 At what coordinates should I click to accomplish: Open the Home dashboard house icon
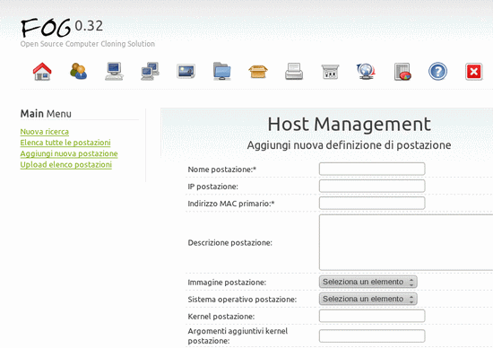(x=42, y=72)
